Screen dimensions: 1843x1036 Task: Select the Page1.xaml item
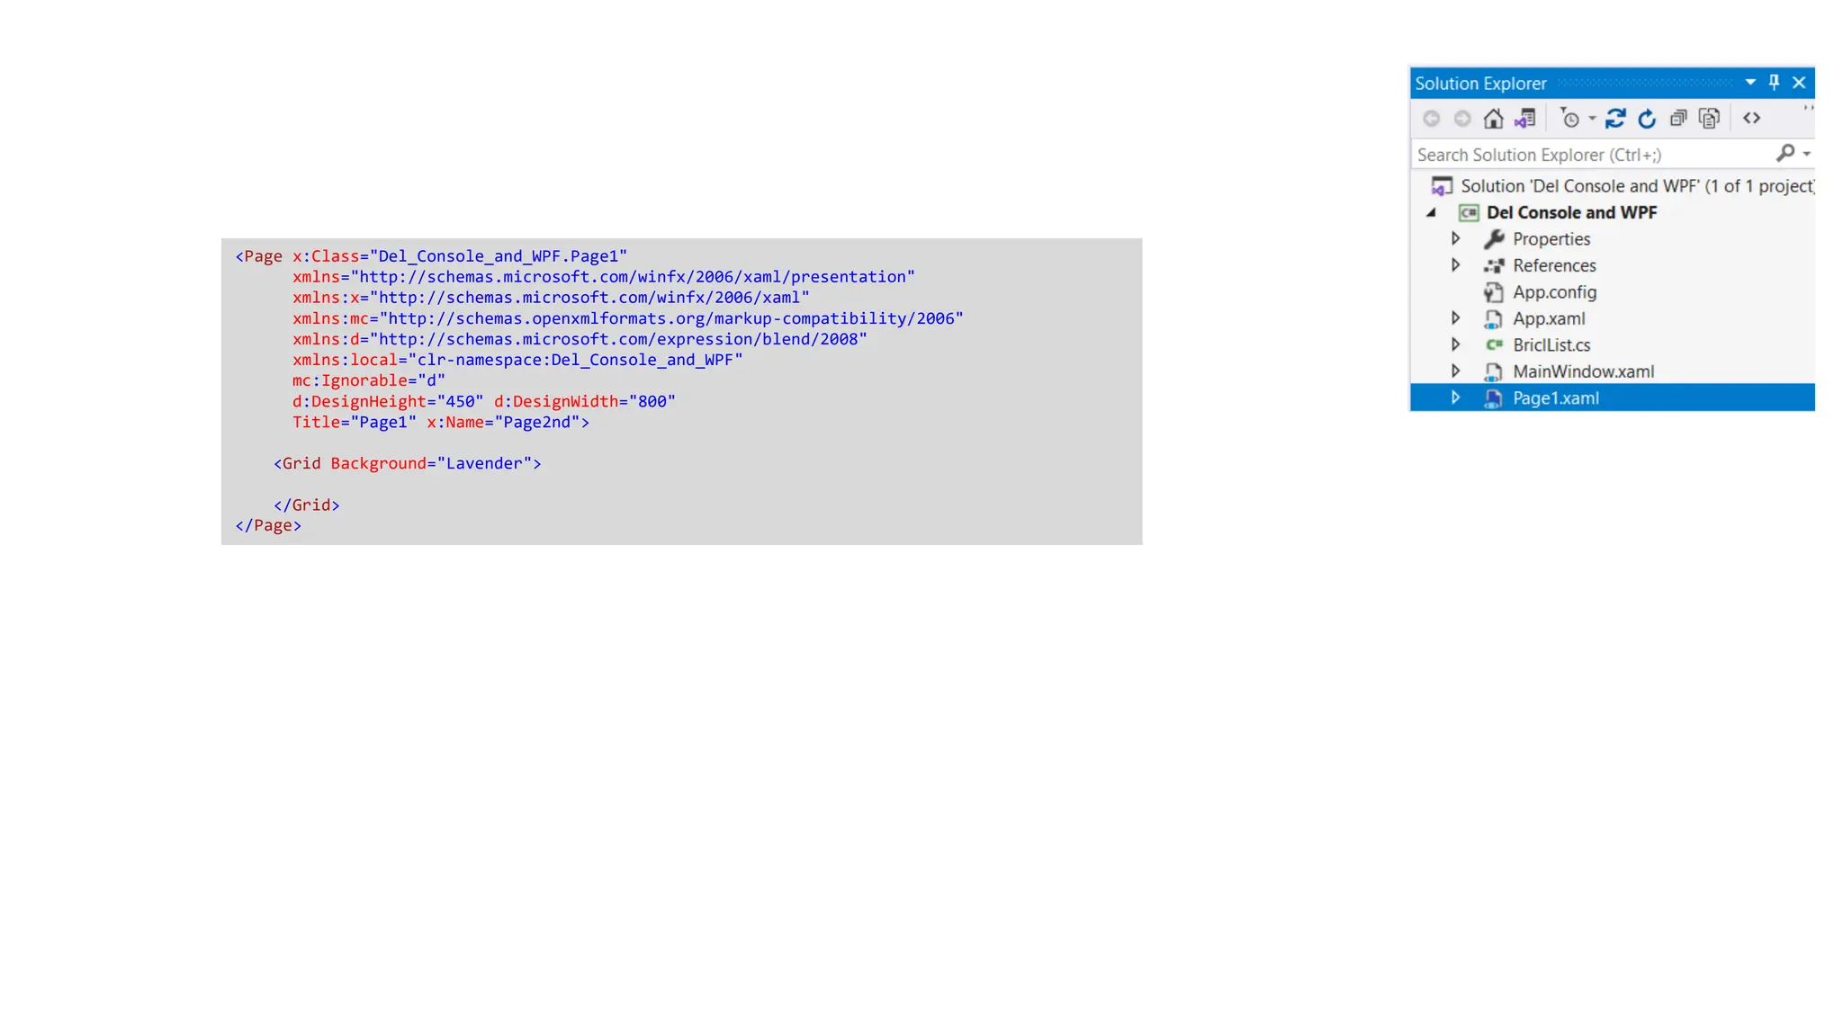tap(1555, 398)
